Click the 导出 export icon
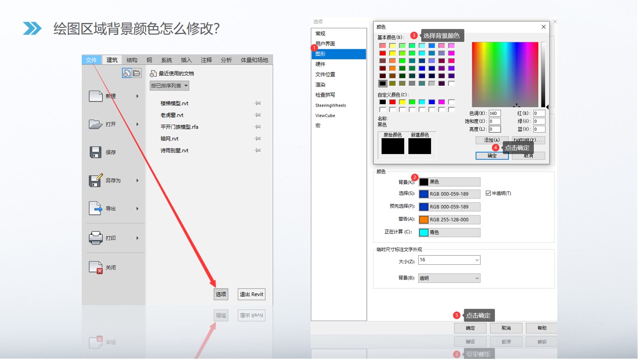 pyautogui.click(x=96, y=208)
